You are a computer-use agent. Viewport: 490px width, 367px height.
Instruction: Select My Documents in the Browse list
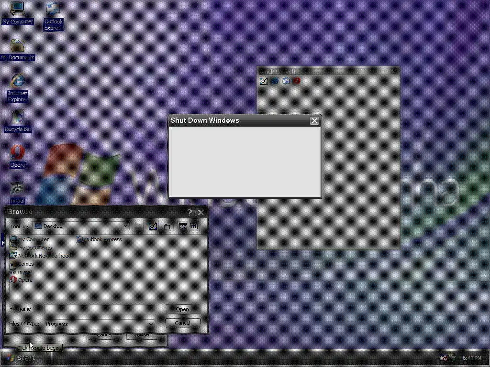[x=31, y=248]
